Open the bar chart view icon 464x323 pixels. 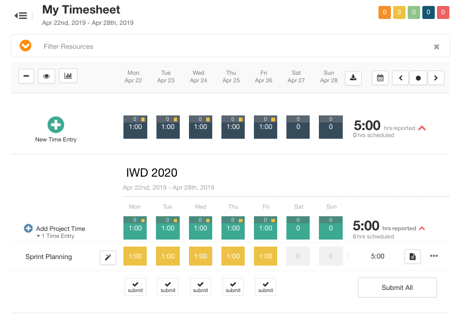tap(68, 76)
